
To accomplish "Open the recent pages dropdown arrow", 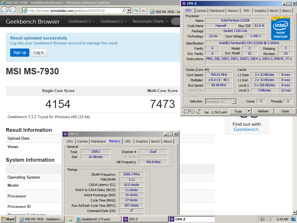I will pos(19,10).
